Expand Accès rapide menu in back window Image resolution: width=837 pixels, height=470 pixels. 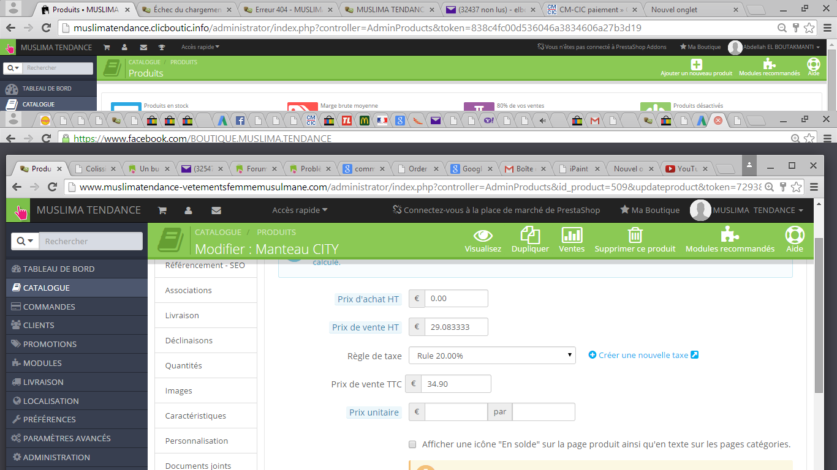200,47
